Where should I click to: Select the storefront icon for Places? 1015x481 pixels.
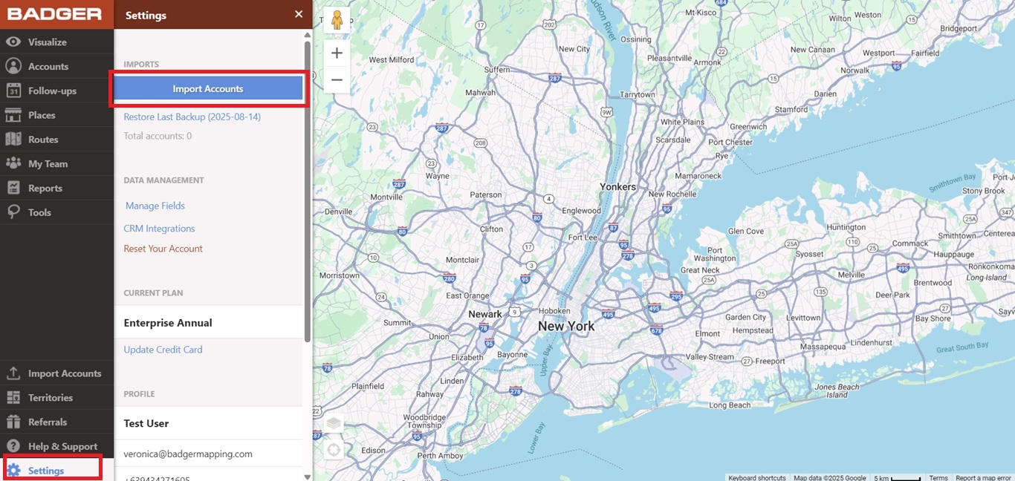coord(13,115)
